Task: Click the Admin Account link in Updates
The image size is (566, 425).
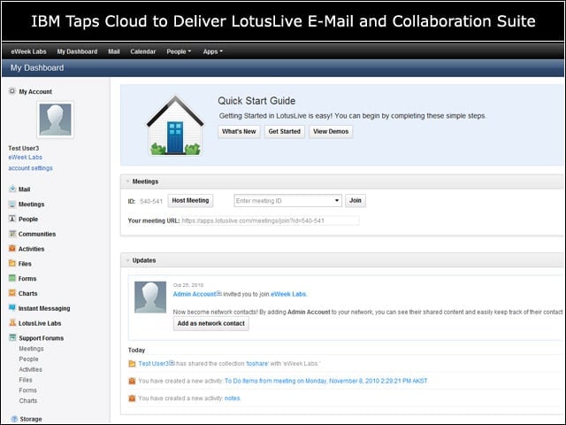Action: [x=195, y=294]
